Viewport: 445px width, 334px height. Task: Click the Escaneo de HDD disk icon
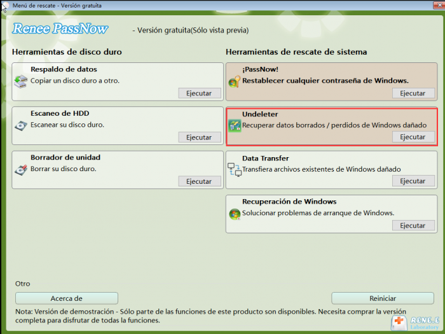point(21,125)
